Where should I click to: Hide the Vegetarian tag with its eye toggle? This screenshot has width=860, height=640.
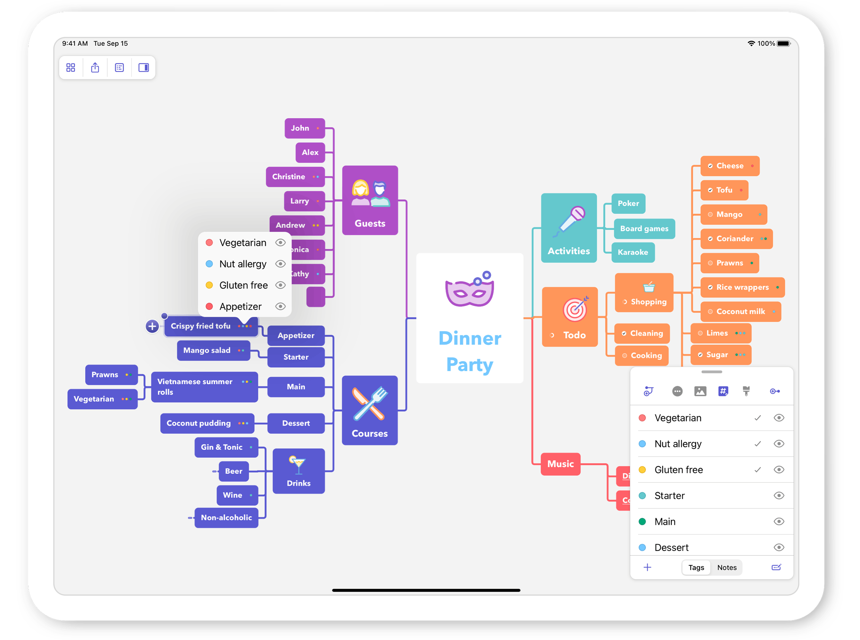(x=779, y=417)
